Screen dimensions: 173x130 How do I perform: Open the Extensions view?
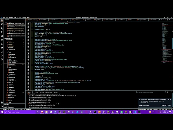tap(2, 40)
